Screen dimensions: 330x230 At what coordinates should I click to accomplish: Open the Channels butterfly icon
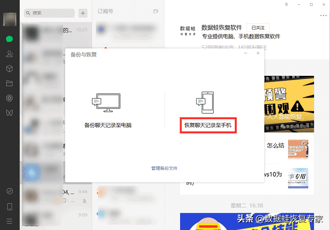click(9, 113)
